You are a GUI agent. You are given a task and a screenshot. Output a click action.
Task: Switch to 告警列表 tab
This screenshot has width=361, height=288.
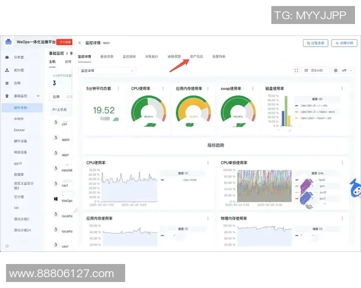point(219,56)
